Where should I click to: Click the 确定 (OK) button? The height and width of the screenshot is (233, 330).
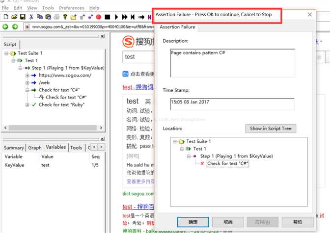pyautogui.click(x=193, y=222)
